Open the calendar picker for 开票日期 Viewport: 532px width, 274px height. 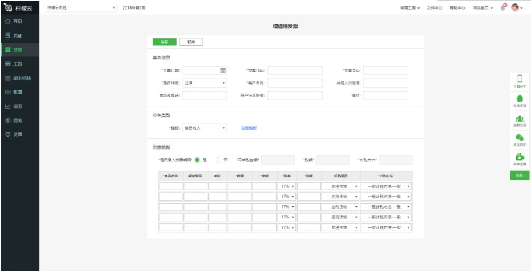223,70
